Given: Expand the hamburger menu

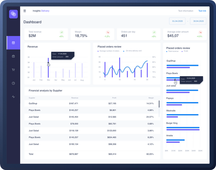Looking at the screenshot, I should [25, 11].
